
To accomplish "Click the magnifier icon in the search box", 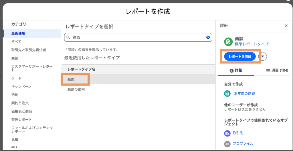I will click(x=68, y=37).
